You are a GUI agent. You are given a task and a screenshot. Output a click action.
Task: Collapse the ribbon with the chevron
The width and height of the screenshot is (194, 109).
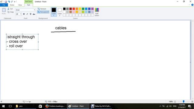189,5
